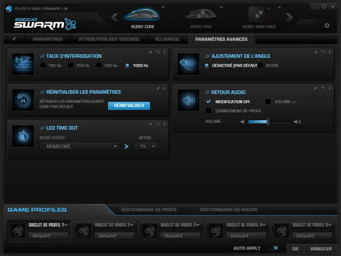Viewport: 341px width, 256px height.
Task: Click the pin icon in Taux d'interrogation panel
Action: (150, 52)
